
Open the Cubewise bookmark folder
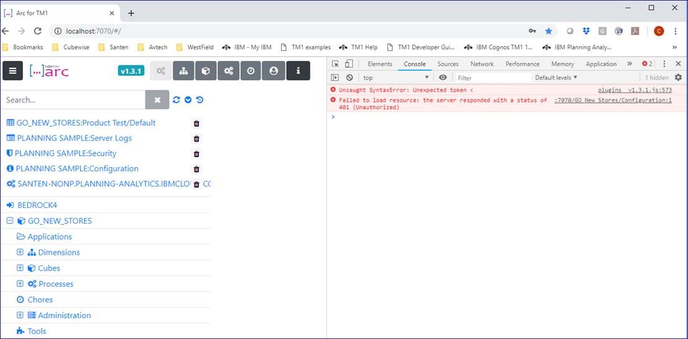point(70,47)
